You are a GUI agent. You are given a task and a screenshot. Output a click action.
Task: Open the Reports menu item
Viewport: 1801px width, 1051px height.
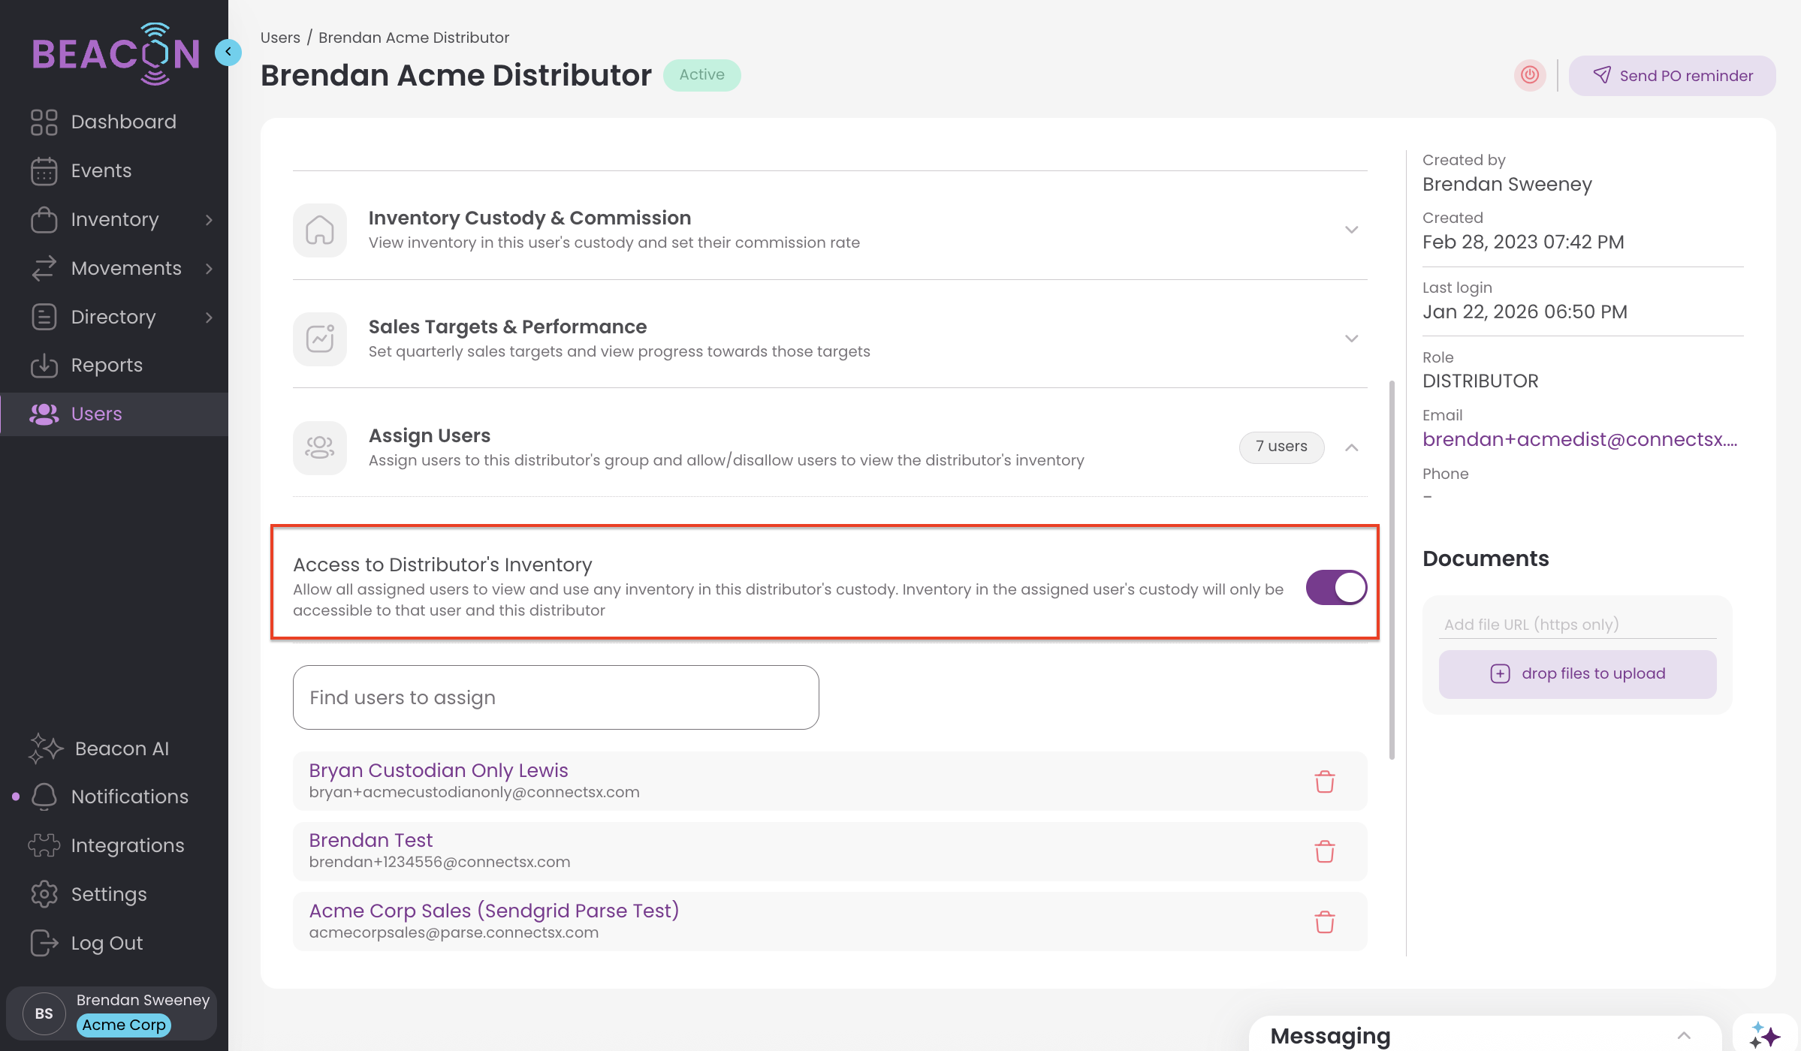107,365
